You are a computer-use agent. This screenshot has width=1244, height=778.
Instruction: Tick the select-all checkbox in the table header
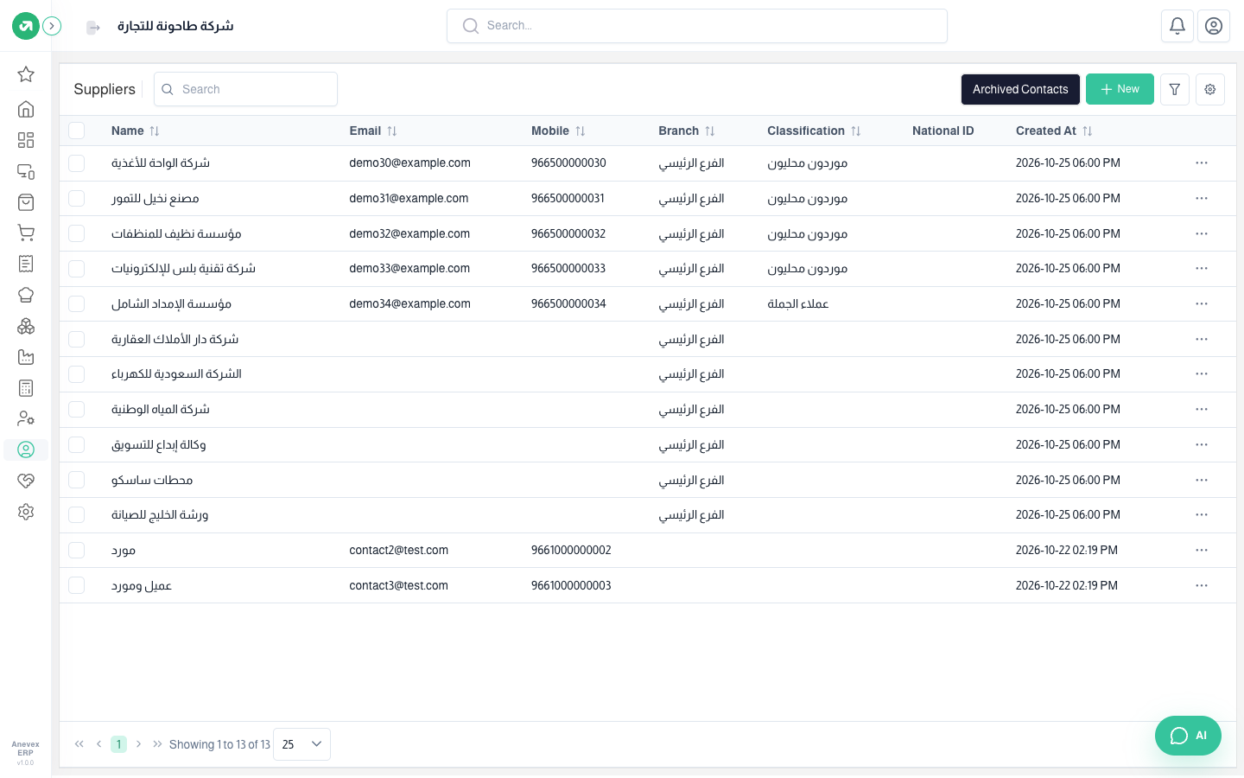pyautogui.click(x=77, y=131)
